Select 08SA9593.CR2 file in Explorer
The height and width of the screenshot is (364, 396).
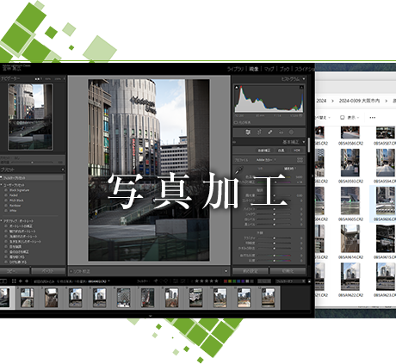point(350,166)
